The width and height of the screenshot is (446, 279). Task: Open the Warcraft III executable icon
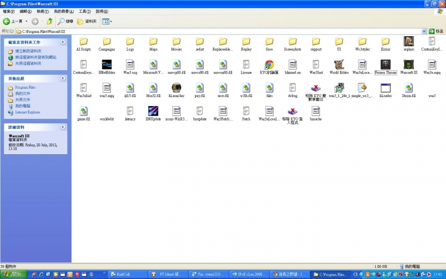click(x=409, y=64)
